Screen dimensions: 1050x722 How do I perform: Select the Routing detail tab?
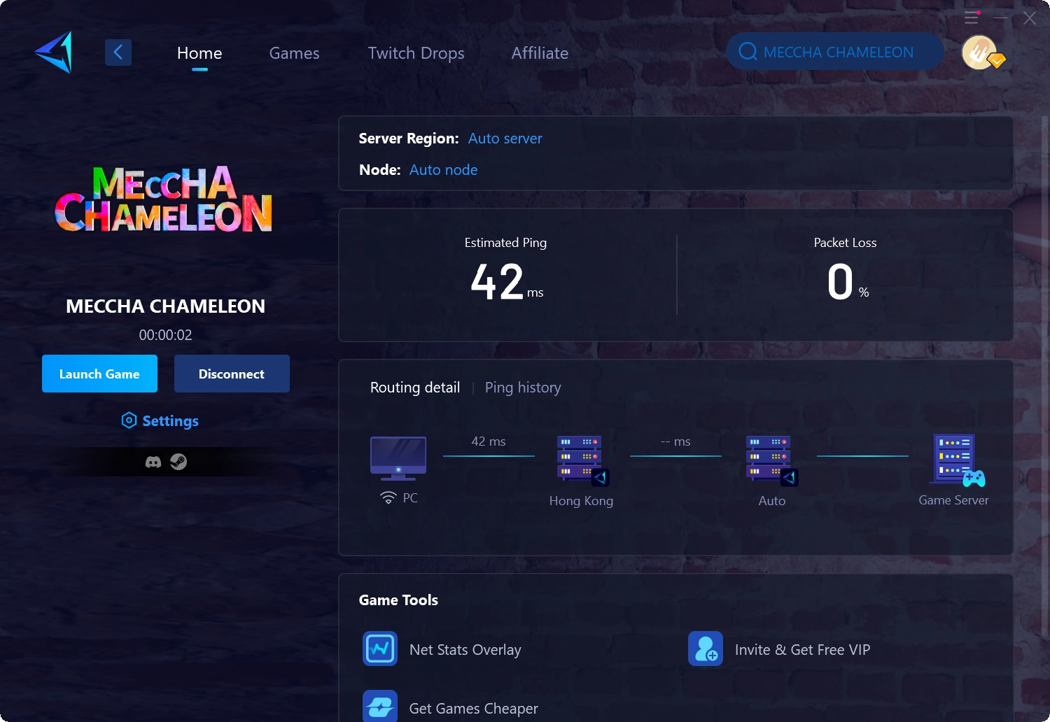[x=415, y=388]
